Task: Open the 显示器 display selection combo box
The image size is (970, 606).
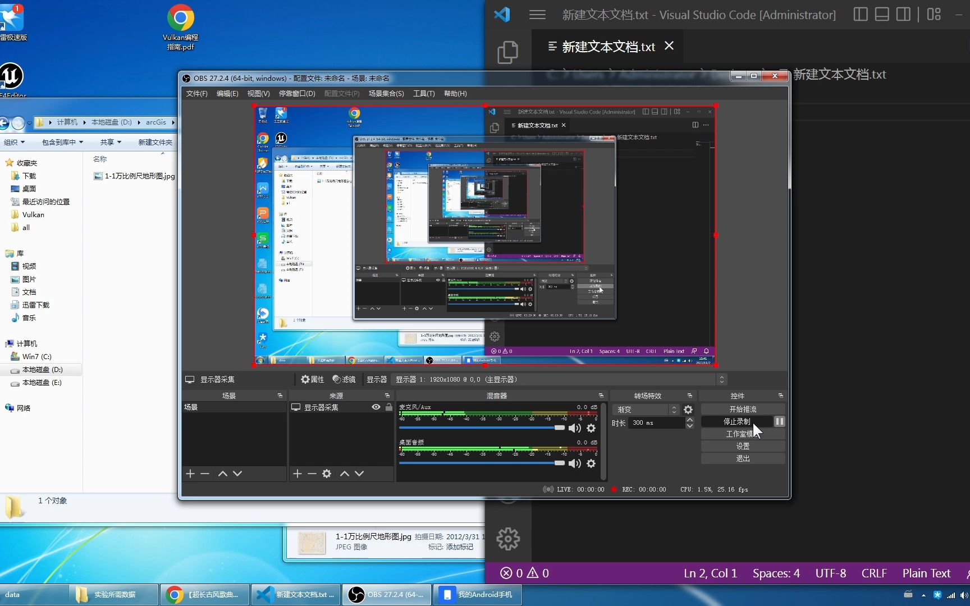Action: click(x=560, y=380)
